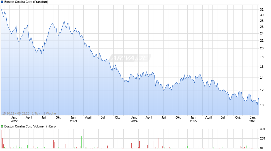Viewport: 271px width, 151px height.
Task: Click the 32 price axis label
Action: [x=262, y=9]
